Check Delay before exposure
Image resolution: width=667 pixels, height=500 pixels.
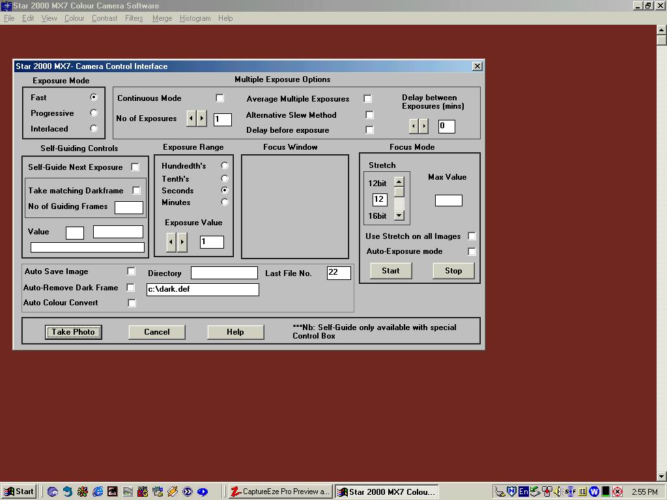[369, 130]
